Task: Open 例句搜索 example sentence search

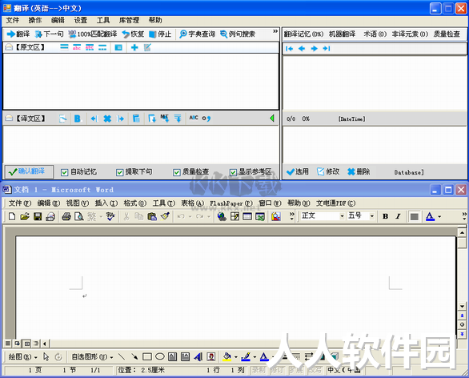Action: tap(238, 34)
